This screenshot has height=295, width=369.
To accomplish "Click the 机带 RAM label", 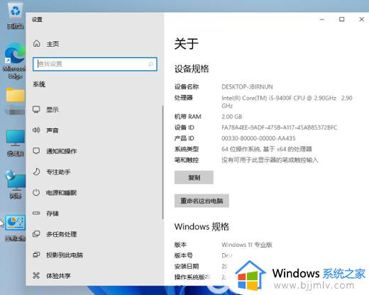I will click(x=187, y=116).
